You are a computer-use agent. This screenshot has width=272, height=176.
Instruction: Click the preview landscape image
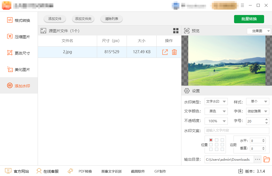click(x=227, y=61)
